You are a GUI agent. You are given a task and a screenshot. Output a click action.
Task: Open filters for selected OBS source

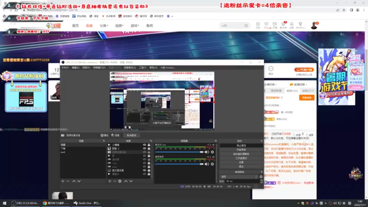click(x=115, y=135)
